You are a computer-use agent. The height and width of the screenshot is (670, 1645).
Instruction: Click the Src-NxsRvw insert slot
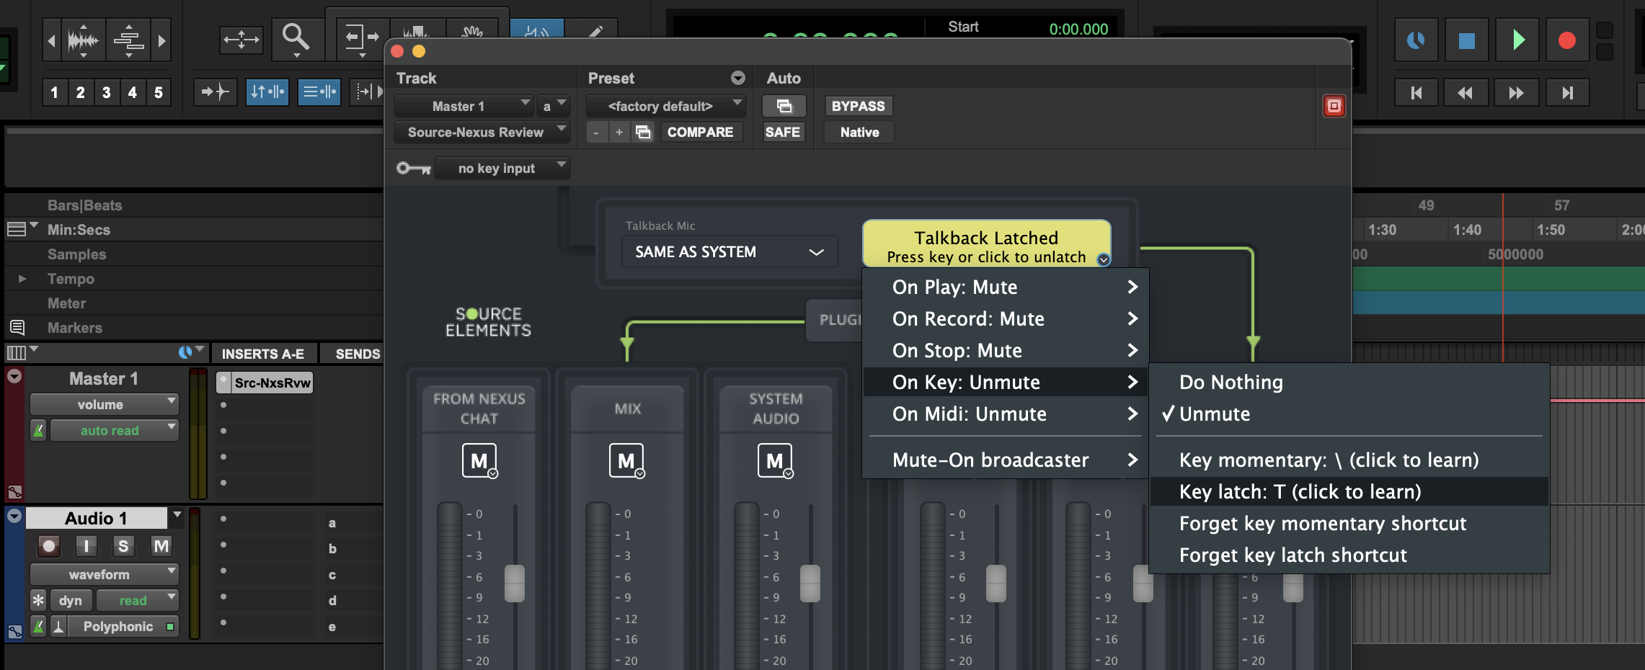click(x=271, y=383)
